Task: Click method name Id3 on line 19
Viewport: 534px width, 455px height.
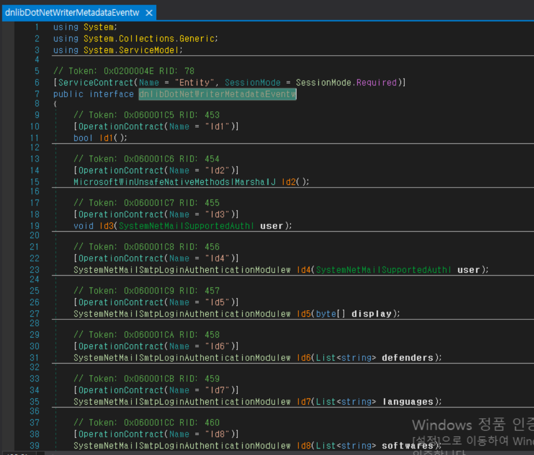Action: pyautogui.click(x=106, y=226)
